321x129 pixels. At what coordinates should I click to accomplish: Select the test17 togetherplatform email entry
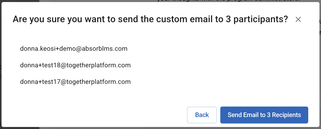click(75, 82)
